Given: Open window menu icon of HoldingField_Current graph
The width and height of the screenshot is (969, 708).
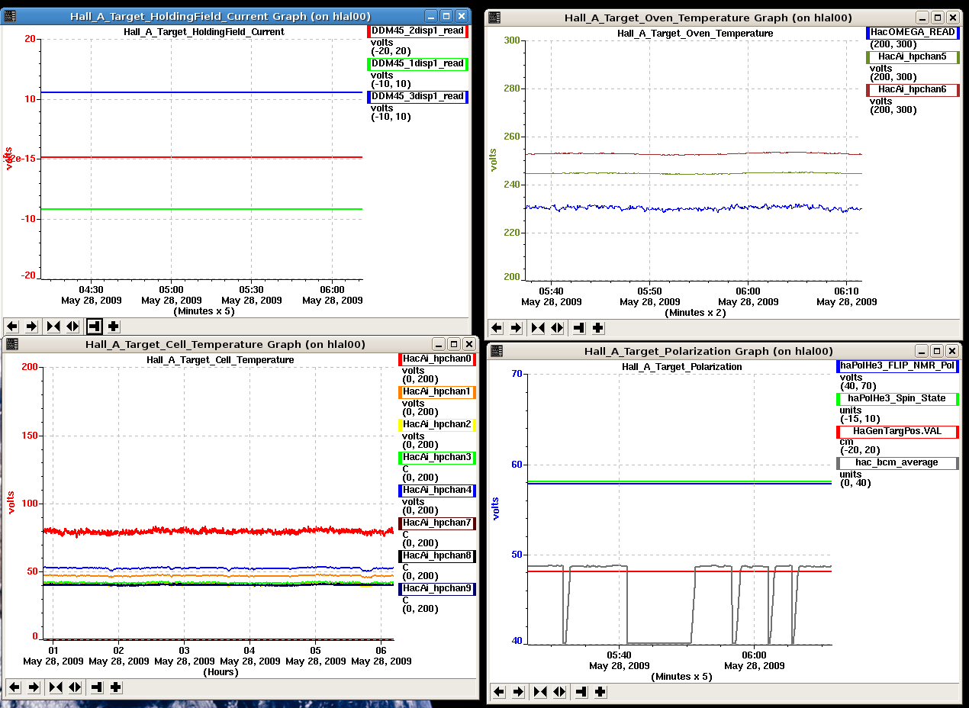Looking at the screenshot, I should pos(11,16).
